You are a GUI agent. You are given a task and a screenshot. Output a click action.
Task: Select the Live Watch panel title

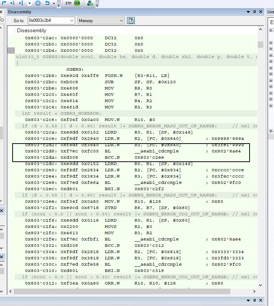pyautogui.click(x=271, y=12)
